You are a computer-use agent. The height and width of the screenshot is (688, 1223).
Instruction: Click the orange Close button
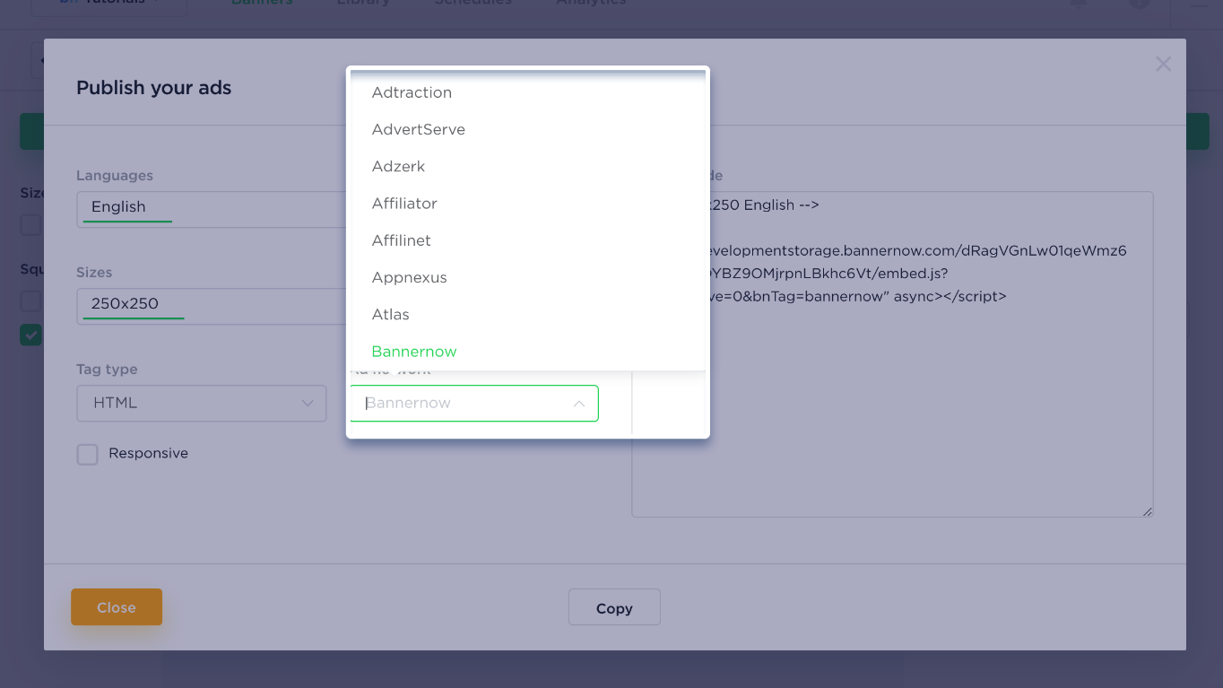(x=117, y=607)
